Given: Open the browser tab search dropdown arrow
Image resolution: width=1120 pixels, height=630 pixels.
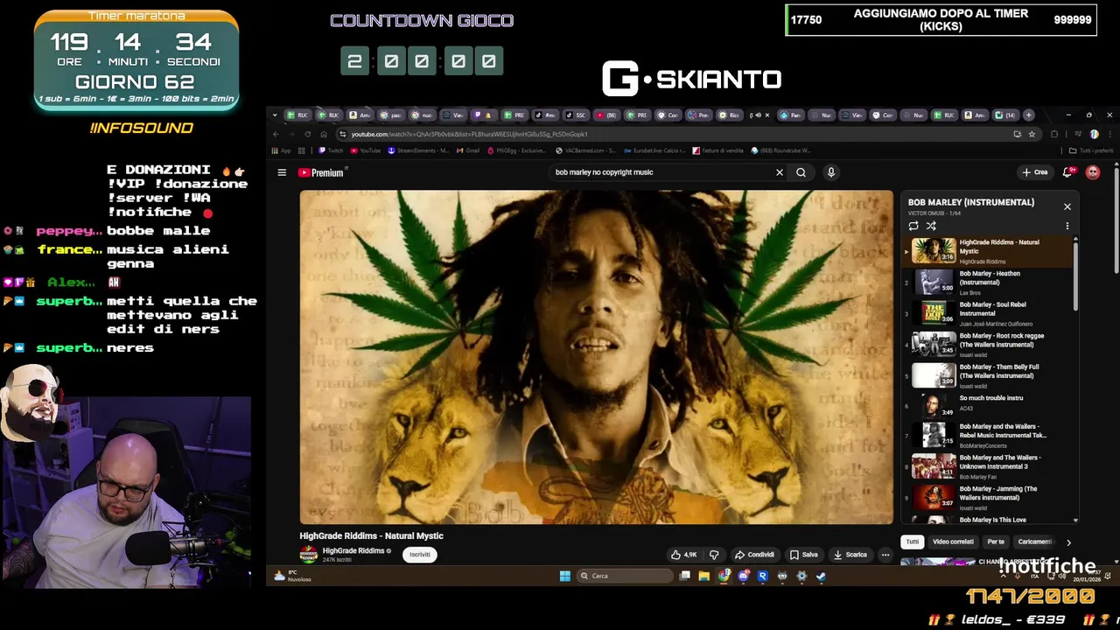Looking at the screenshot, I should click(x=275, y=115).
